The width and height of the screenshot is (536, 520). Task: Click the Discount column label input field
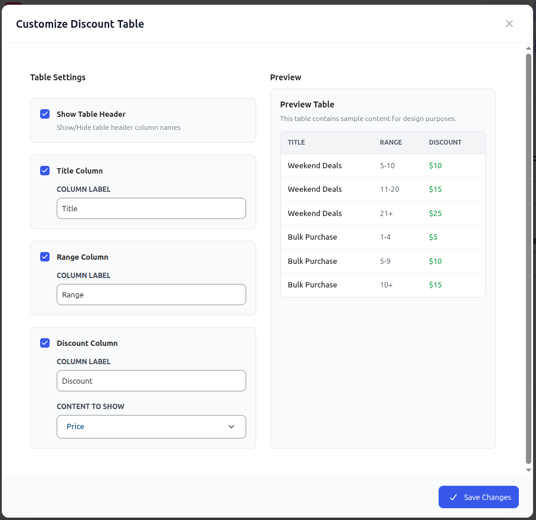tap(151, 381)
